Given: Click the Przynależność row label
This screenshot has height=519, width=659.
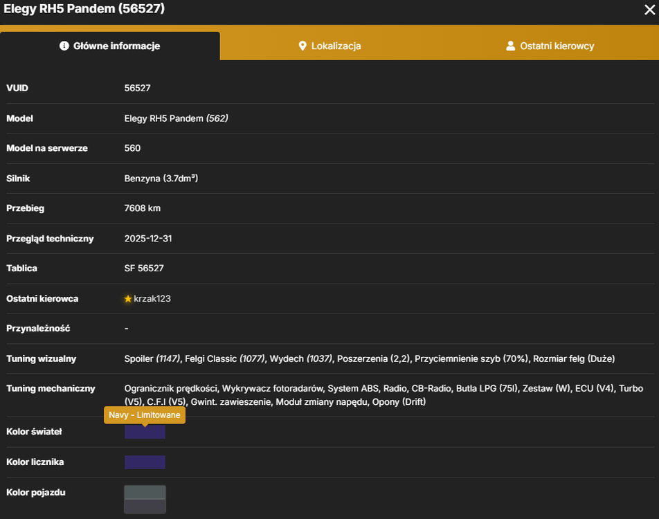Looking at the screenshot, I should [38, 329].
